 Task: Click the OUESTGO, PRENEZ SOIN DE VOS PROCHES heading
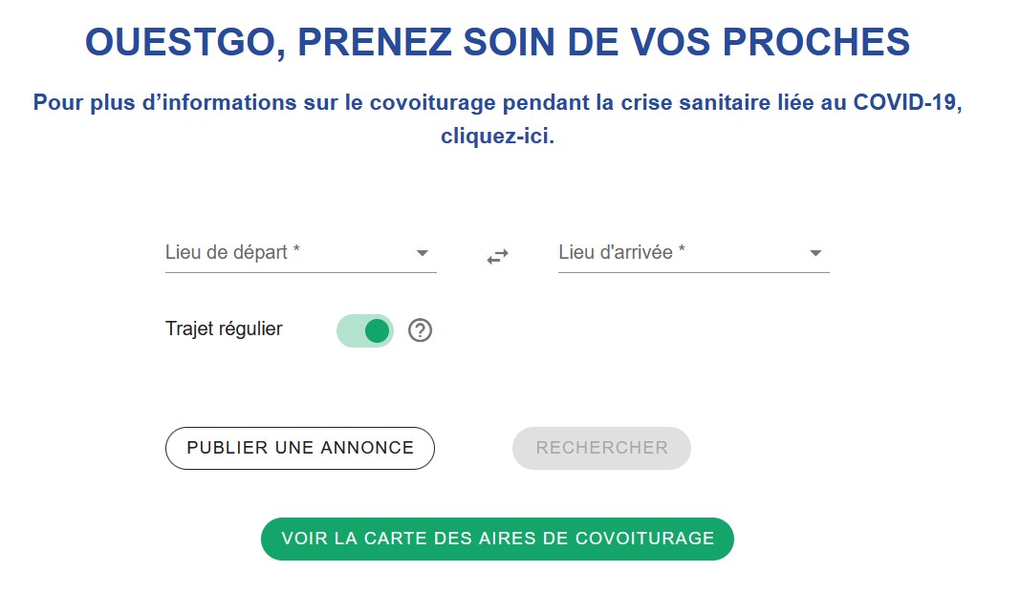tap(497, 42)
